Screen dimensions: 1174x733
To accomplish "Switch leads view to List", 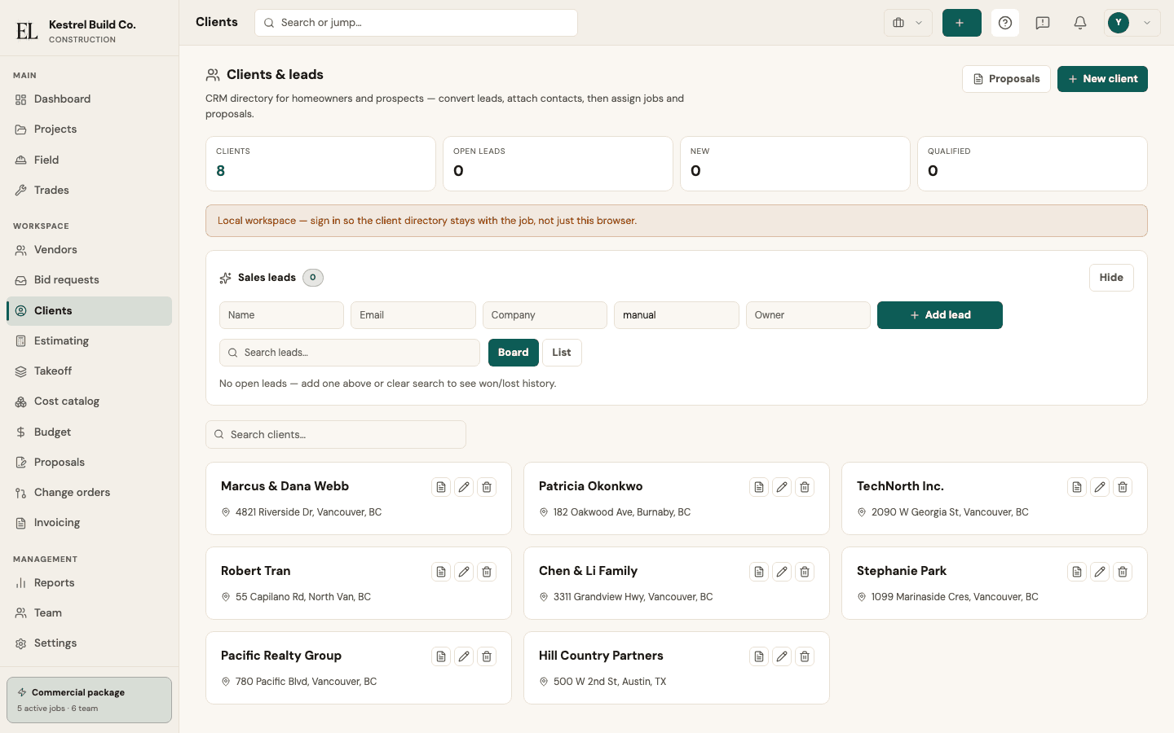I will pyautogui.click(x=562, y=353).
